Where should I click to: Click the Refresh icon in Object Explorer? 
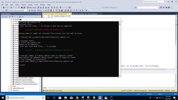click(20, 17)
